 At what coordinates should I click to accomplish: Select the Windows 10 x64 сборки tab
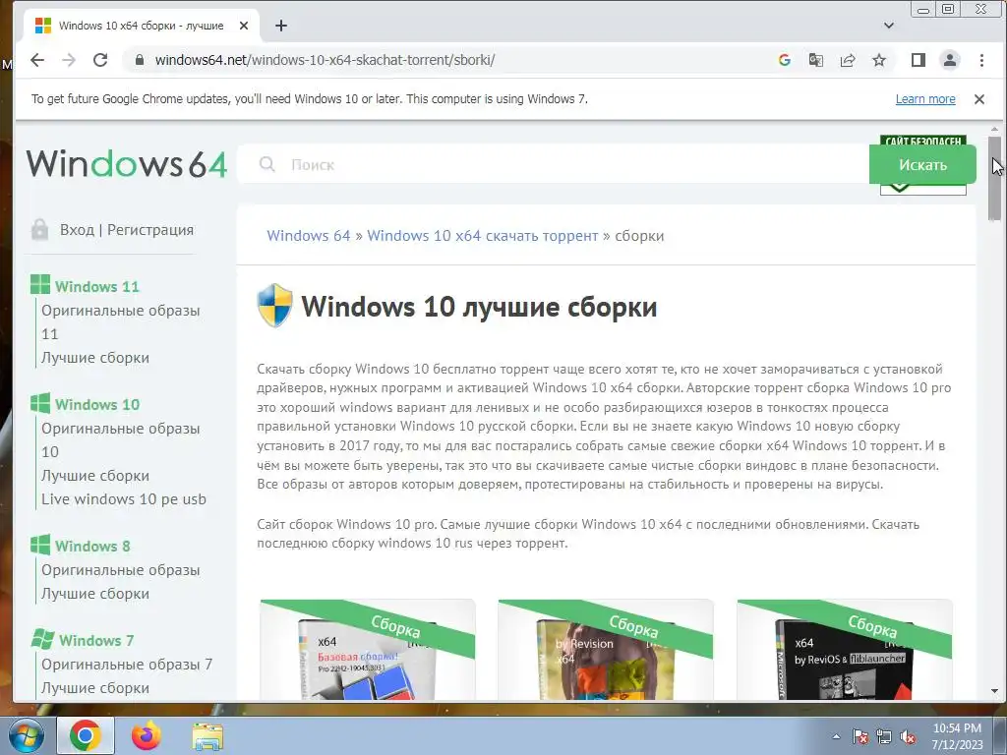coord(142,26)
